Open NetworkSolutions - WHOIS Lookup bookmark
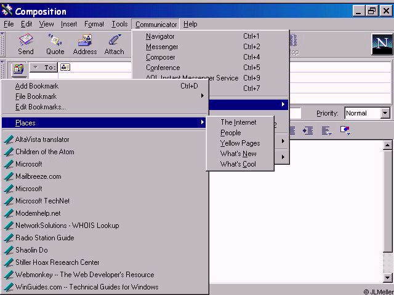Viewport: 394px width, 295px height. pyautogui.click(x=105, y=226)
